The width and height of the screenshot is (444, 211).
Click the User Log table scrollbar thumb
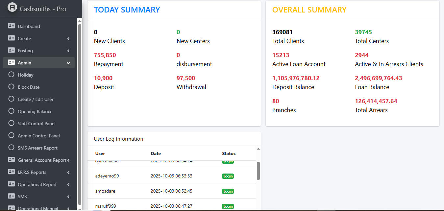[258, 171]
